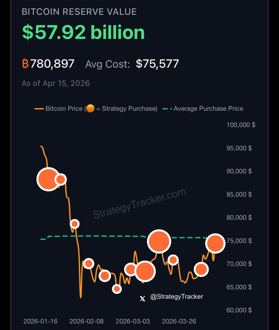Open the @StrategyTracker handle link

(177, 296)
